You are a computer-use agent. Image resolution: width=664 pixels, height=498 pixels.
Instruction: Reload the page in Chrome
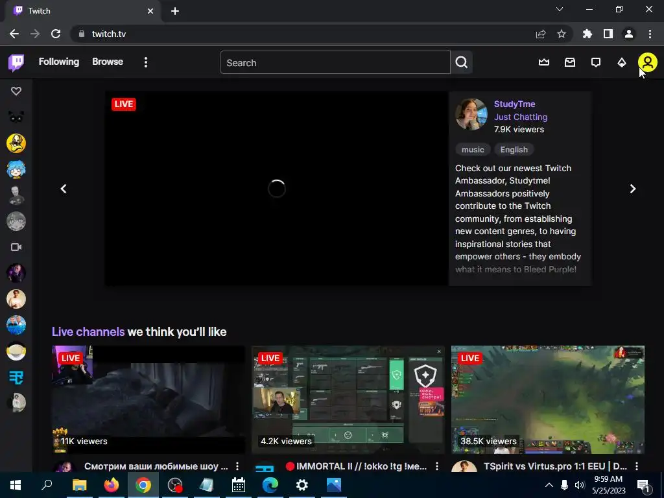56,34
